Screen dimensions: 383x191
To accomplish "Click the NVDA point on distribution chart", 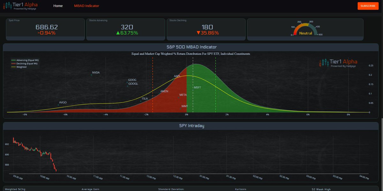I will (92, 75).
